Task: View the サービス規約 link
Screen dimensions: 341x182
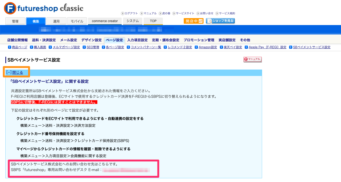Action: coord(225,13)
